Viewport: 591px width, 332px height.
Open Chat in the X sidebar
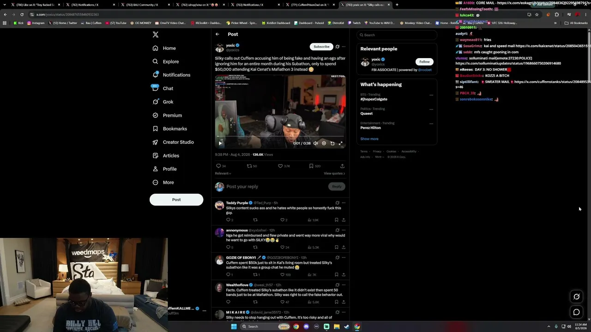pyautogui.click(x=163, y=88)
